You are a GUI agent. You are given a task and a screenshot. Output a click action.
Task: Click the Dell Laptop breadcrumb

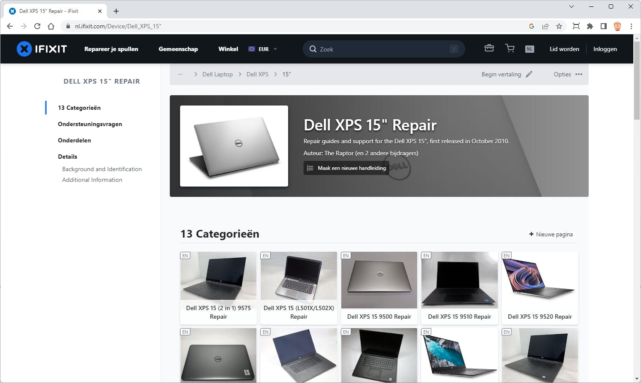(217, 74)
